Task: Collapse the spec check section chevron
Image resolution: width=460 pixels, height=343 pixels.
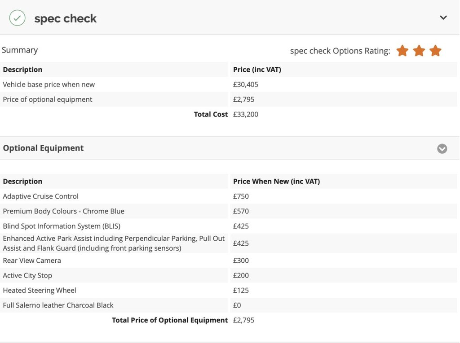Action: pyautogui.click(x=443, y=18)
